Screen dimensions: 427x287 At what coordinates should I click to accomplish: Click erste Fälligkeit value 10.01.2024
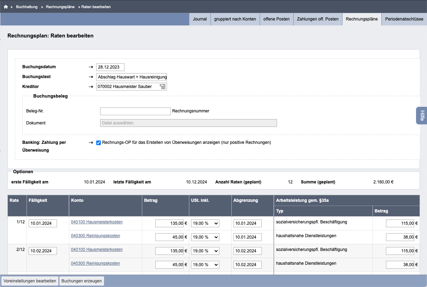pos(94,182)
